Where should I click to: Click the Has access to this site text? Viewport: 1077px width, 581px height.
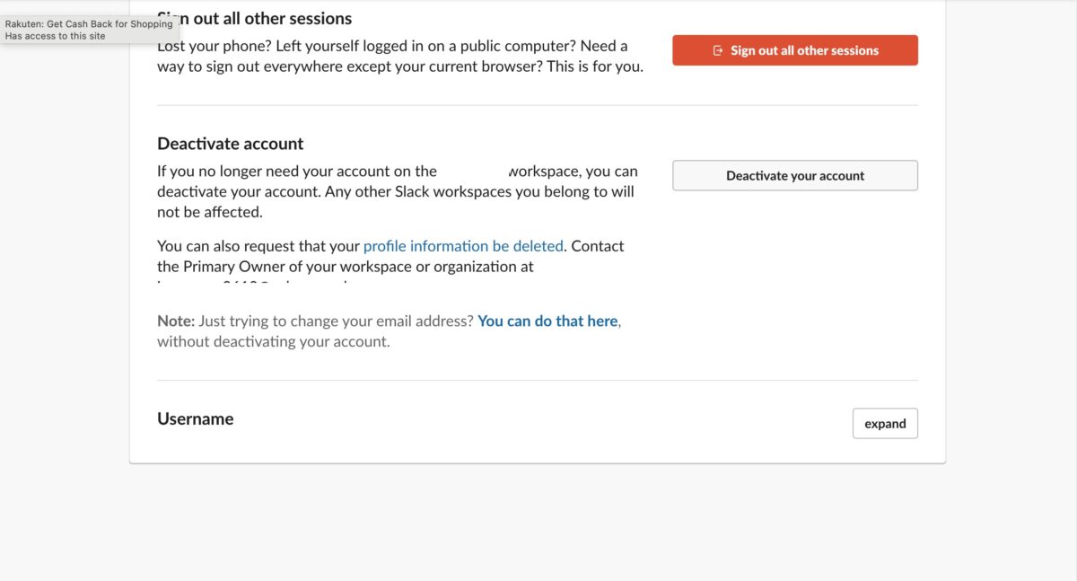click(56, 36)
